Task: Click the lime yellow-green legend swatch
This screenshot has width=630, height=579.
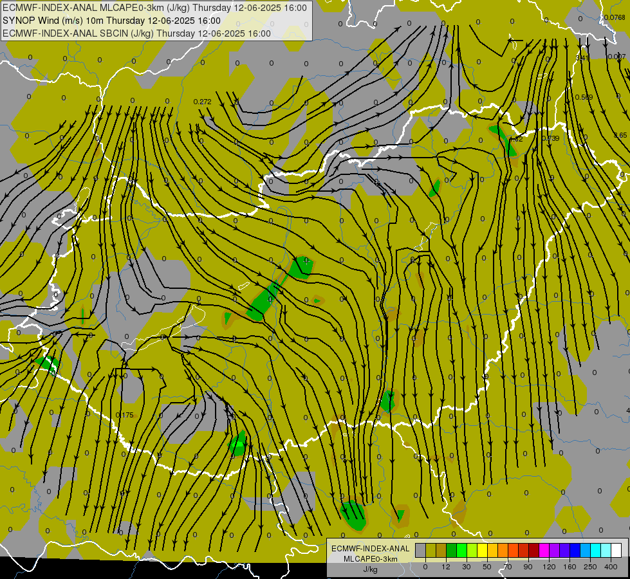Action: click(472, 550)
